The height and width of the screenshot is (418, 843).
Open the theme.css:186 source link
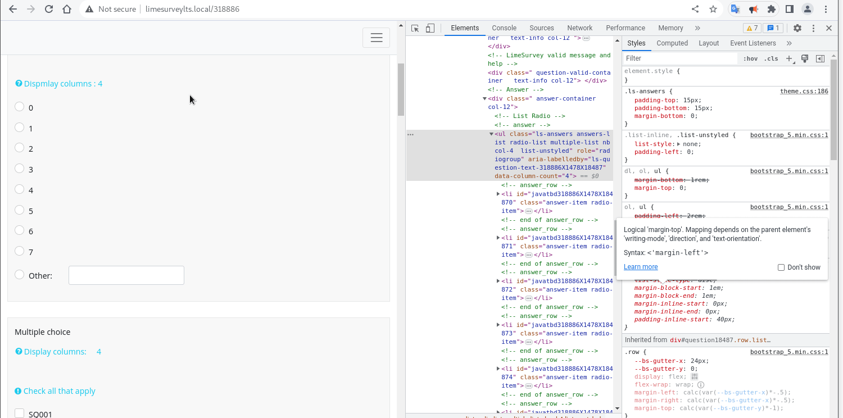point(804,91)
